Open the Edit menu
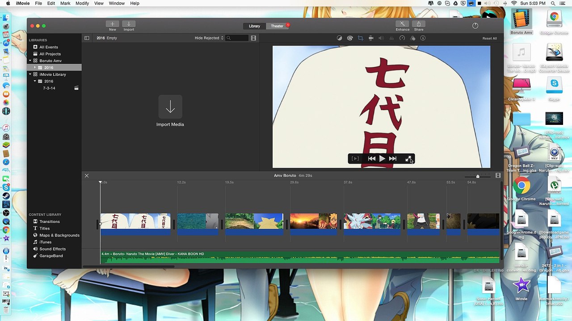Image resolution: width=572 pixels, height=321 pixels. (51, 3)
